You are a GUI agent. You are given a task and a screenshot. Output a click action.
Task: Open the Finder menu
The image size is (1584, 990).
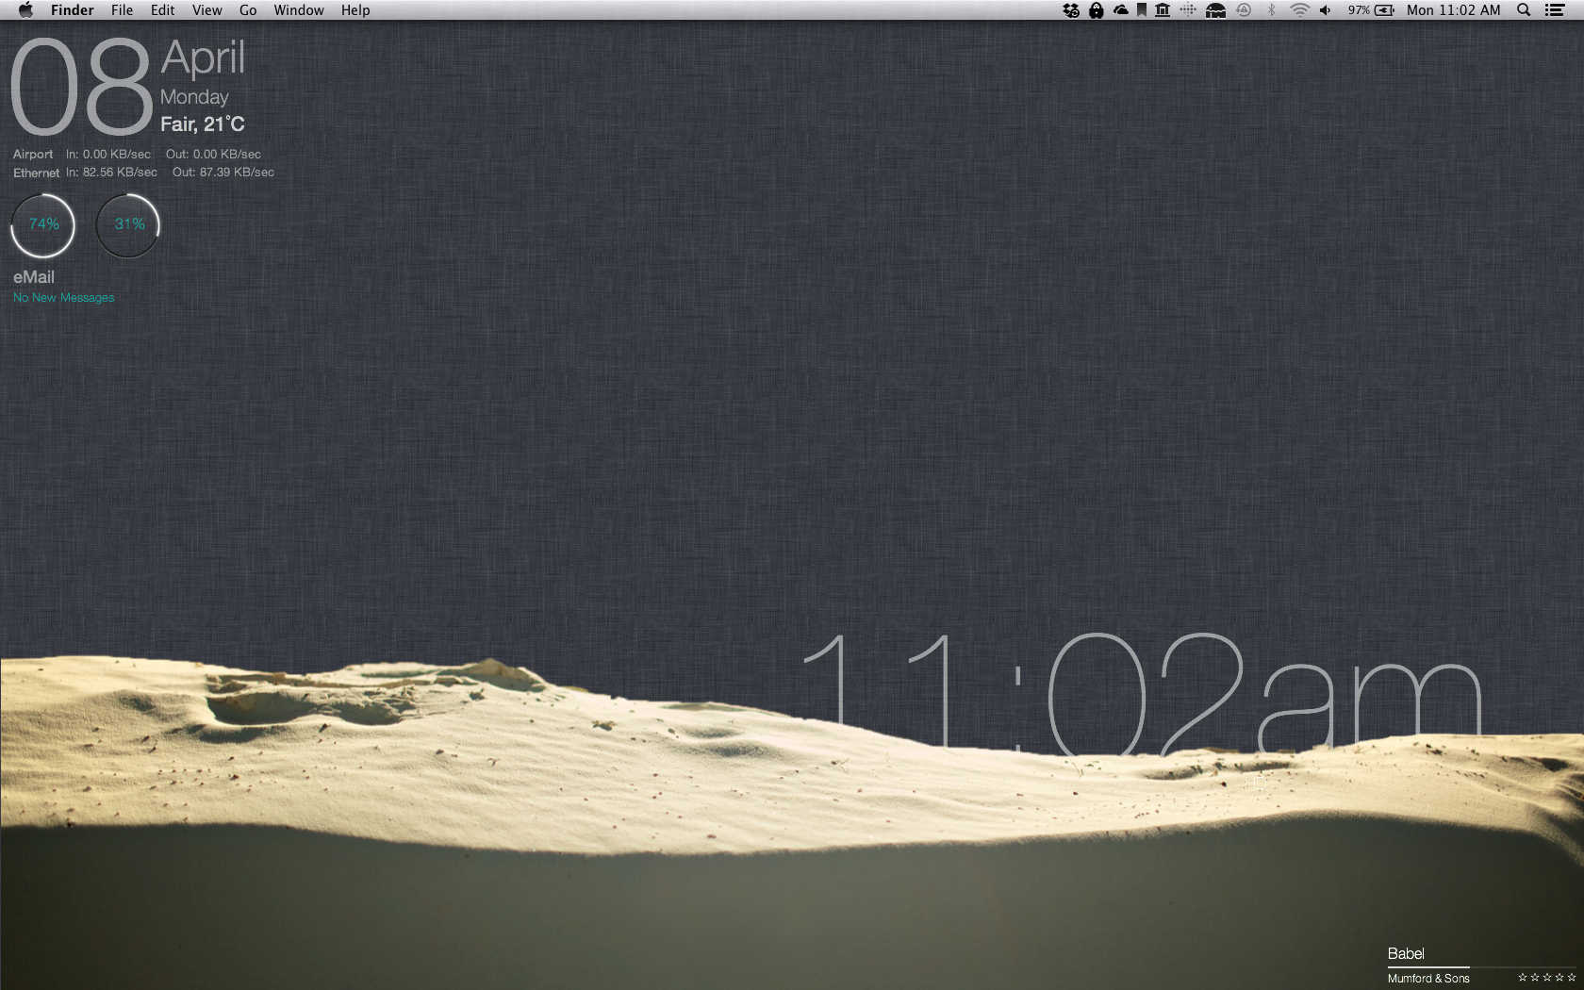[73, 10]
